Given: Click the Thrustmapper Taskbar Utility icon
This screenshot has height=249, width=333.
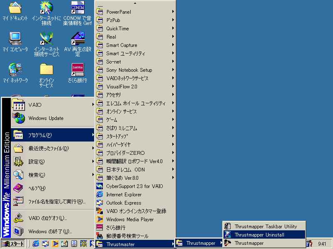Looking at the screenshot, I should [228, 226].
